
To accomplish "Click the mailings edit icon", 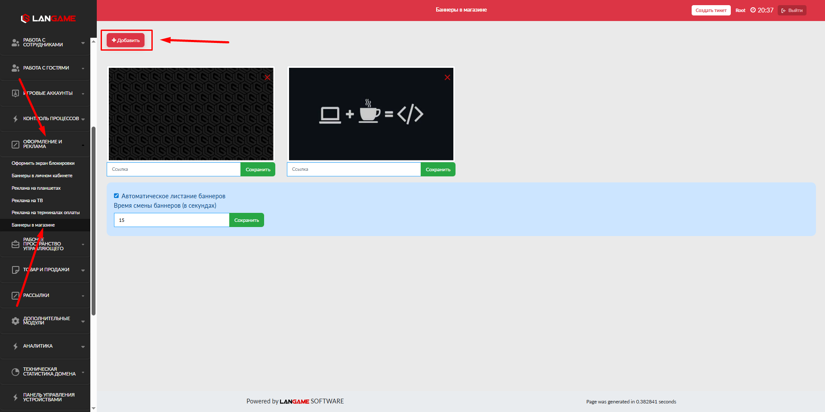I will [x=15, y=295].
